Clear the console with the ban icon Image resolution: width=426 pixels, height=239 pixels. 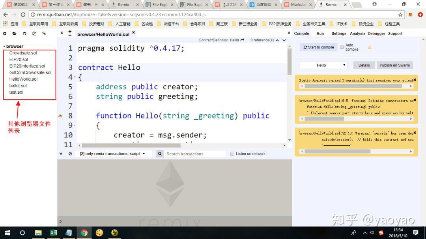70,154
